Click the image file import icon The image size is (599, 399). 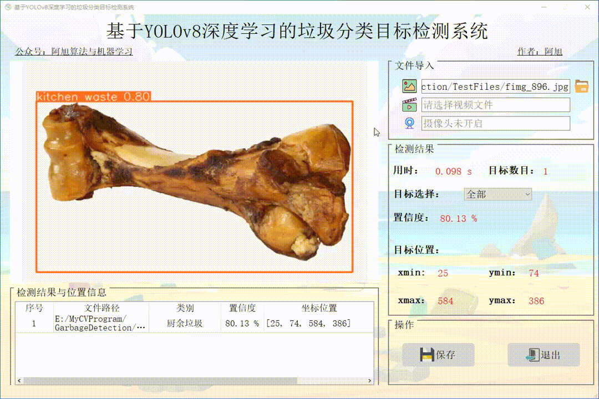pos(409,86)
